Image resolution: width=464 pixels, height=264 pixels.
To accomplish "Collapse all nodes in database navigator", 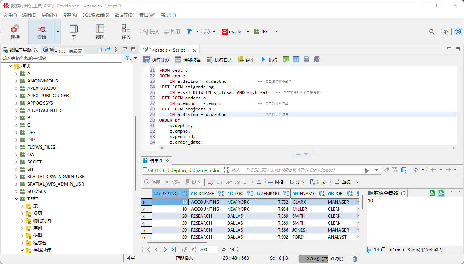I will (x=100, y=50).
